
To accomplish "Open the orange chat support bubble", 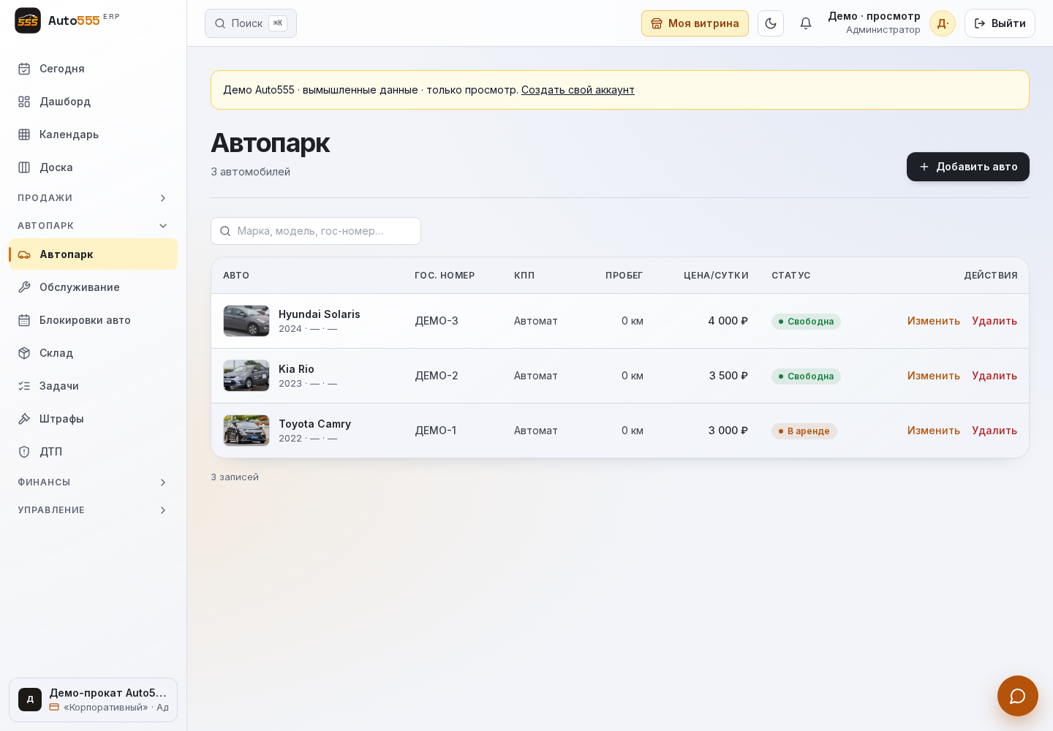I will 1018,696.
